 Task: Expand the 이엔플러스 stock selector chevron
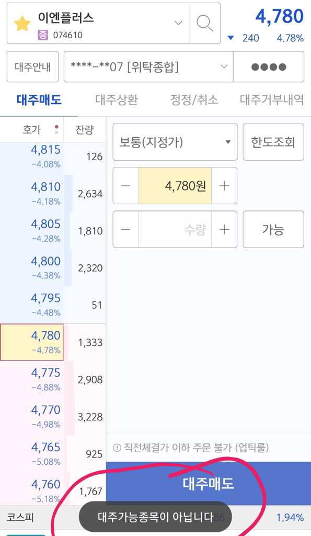[x=178, y=23]
